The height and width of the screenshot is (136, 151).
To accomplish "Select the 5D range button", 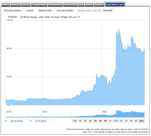I will pos(90,121).
